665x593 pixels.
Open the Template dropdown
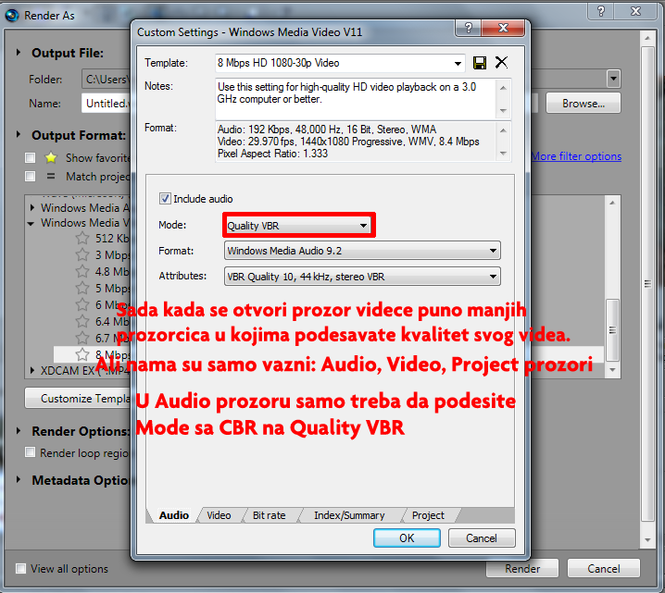[458, 63]
